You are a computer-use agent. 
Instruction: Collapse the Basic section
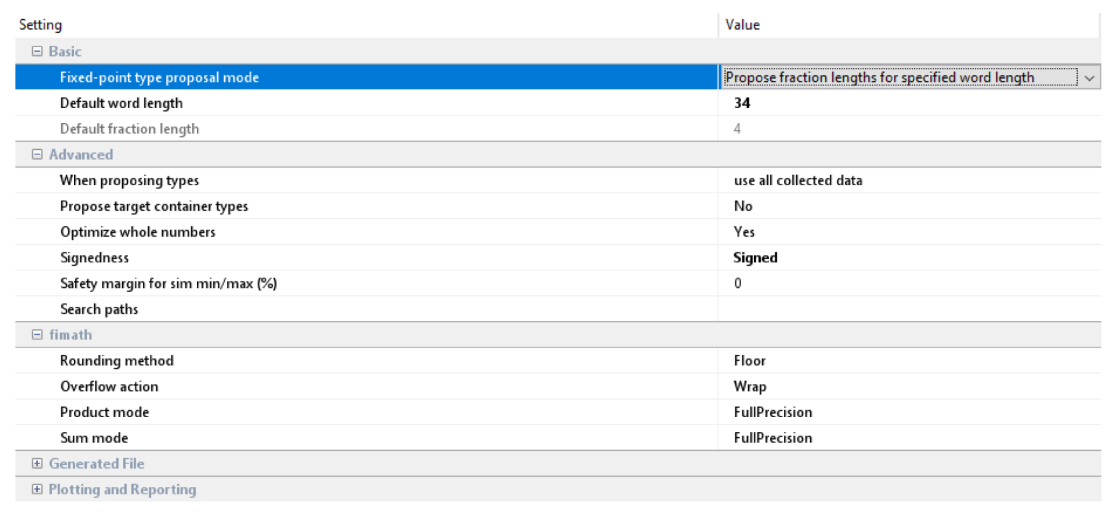click(x=37, y=51)
